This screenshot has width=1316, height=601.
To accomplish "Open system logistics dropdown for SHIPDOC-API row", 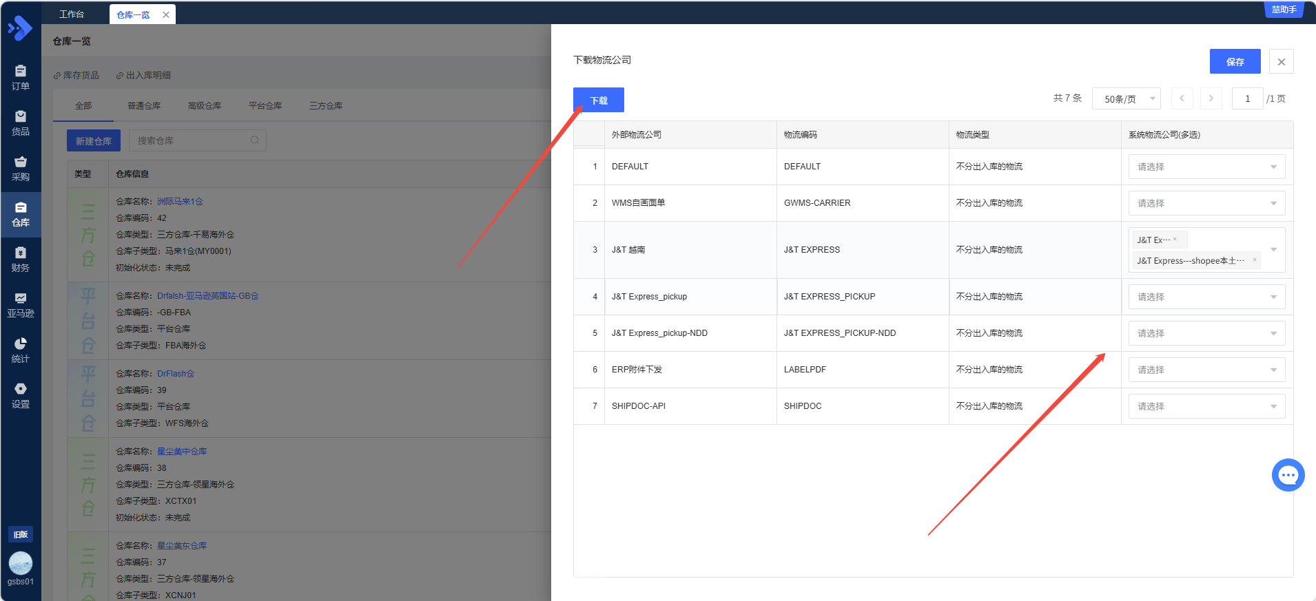I will pyautogui.click(x=1206, y=406).
